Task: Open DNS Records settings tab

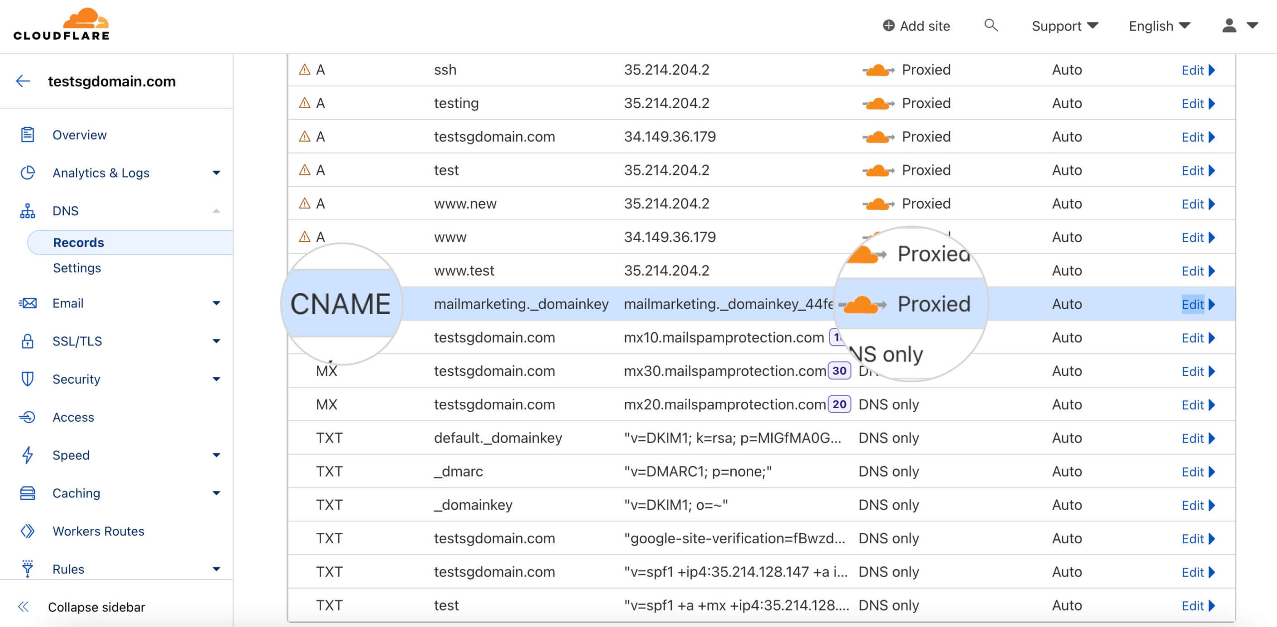Action: [x=76, y=267]
